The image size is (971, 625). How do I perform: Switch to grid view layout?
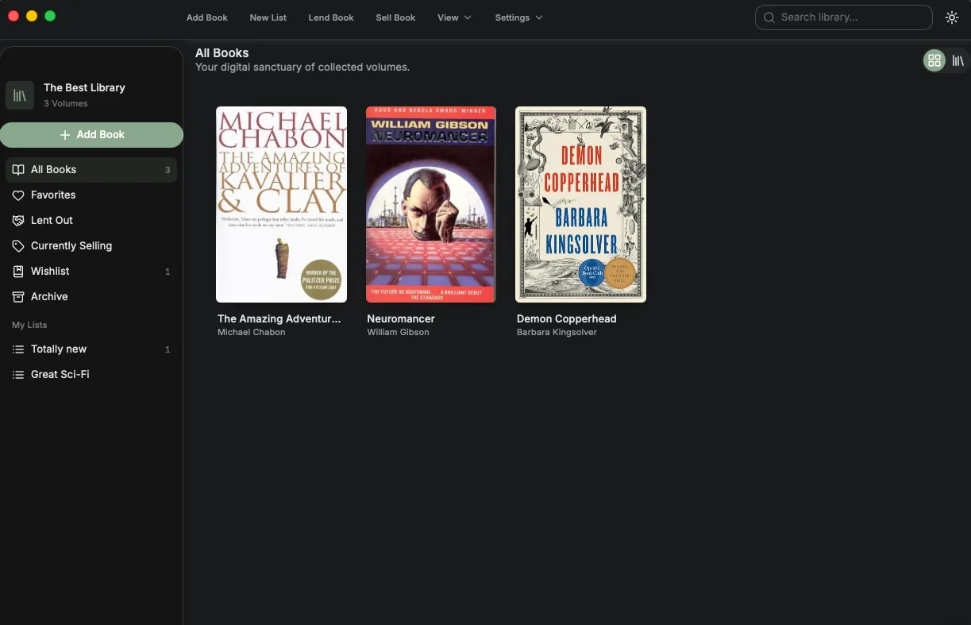934,60
